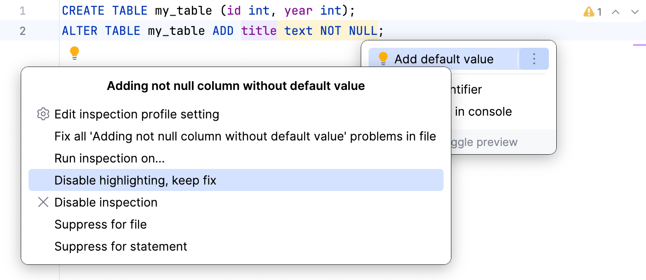Choose Disable inspection from the list
This screenshot has width=646, height=280.
click(105, 202)
